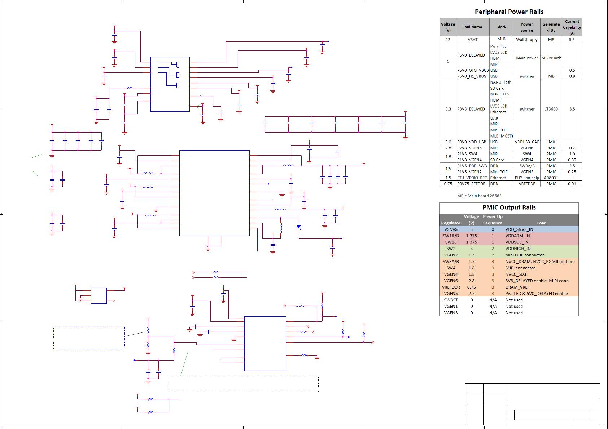Click the PMIC Output Rails table title
The width and height of the screenshot is (608, 429).
coord(509,207)
